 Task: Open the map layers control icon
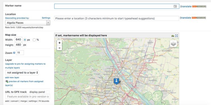tap(173, 44)
